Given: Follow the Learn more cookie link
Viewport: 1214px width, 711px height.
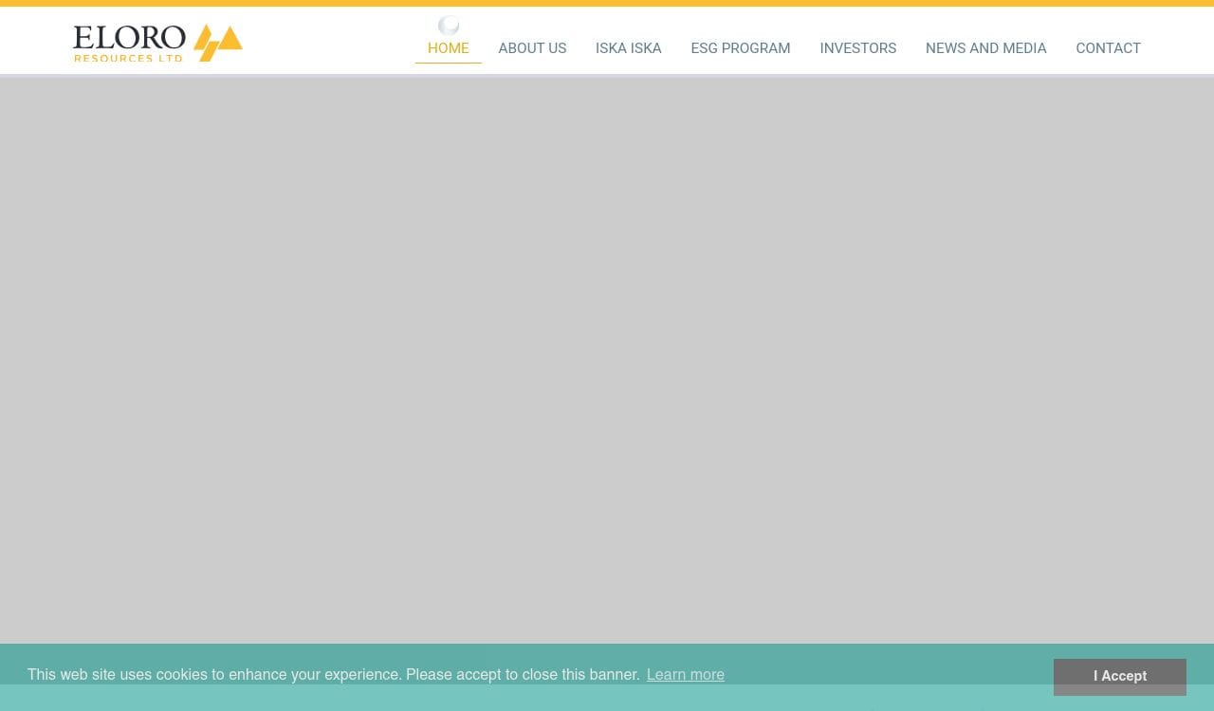Looking at the screenshot, I should coord(685,675).
